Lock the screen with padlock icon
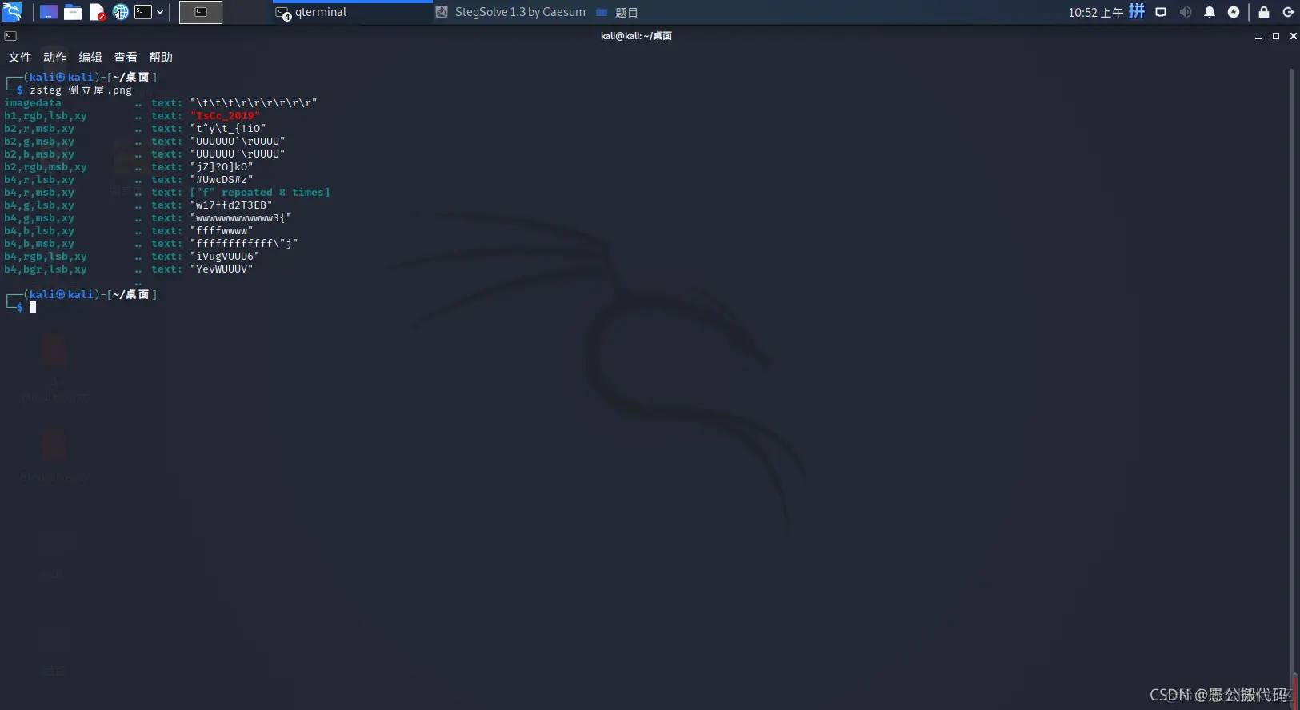Image resolution: width=1300 pixels, height=710 pixels. click(1264, 12)
